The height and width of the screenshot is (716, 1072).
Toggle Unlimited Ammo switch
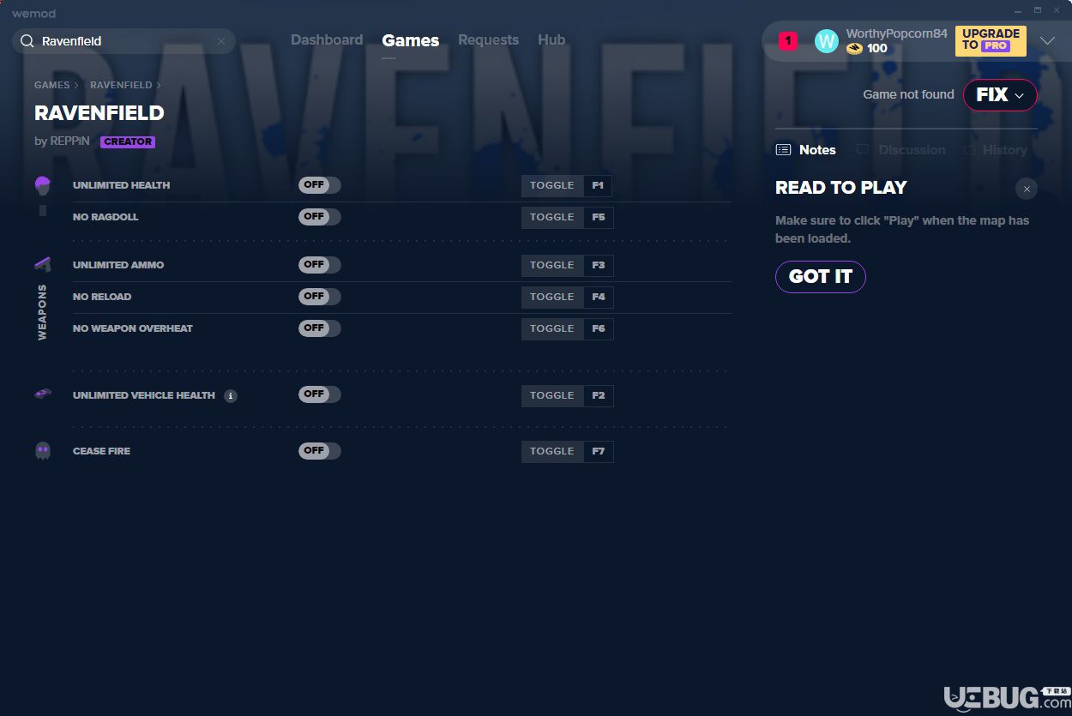click(320, 265)
